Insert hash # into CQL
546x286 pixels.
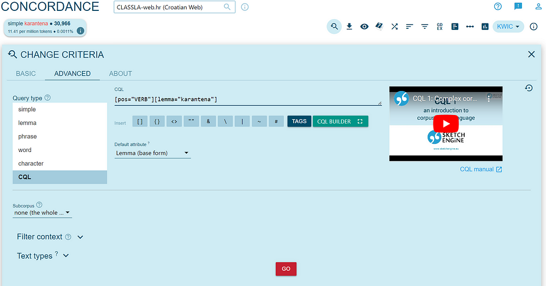tap(276, 121)
